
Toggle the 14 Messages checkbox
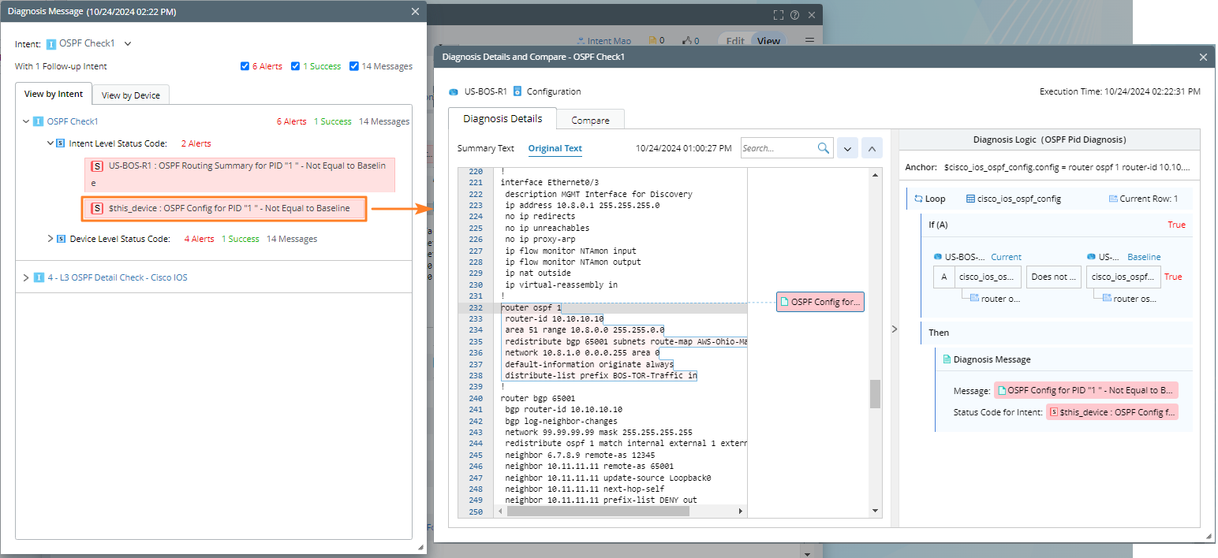tap(354, 66)
